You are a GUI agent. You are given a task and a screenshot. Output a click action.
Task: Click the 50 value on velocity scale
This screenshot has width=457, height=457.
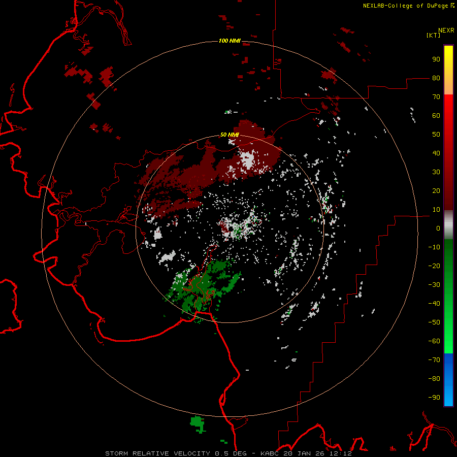(x=436, y=135)
